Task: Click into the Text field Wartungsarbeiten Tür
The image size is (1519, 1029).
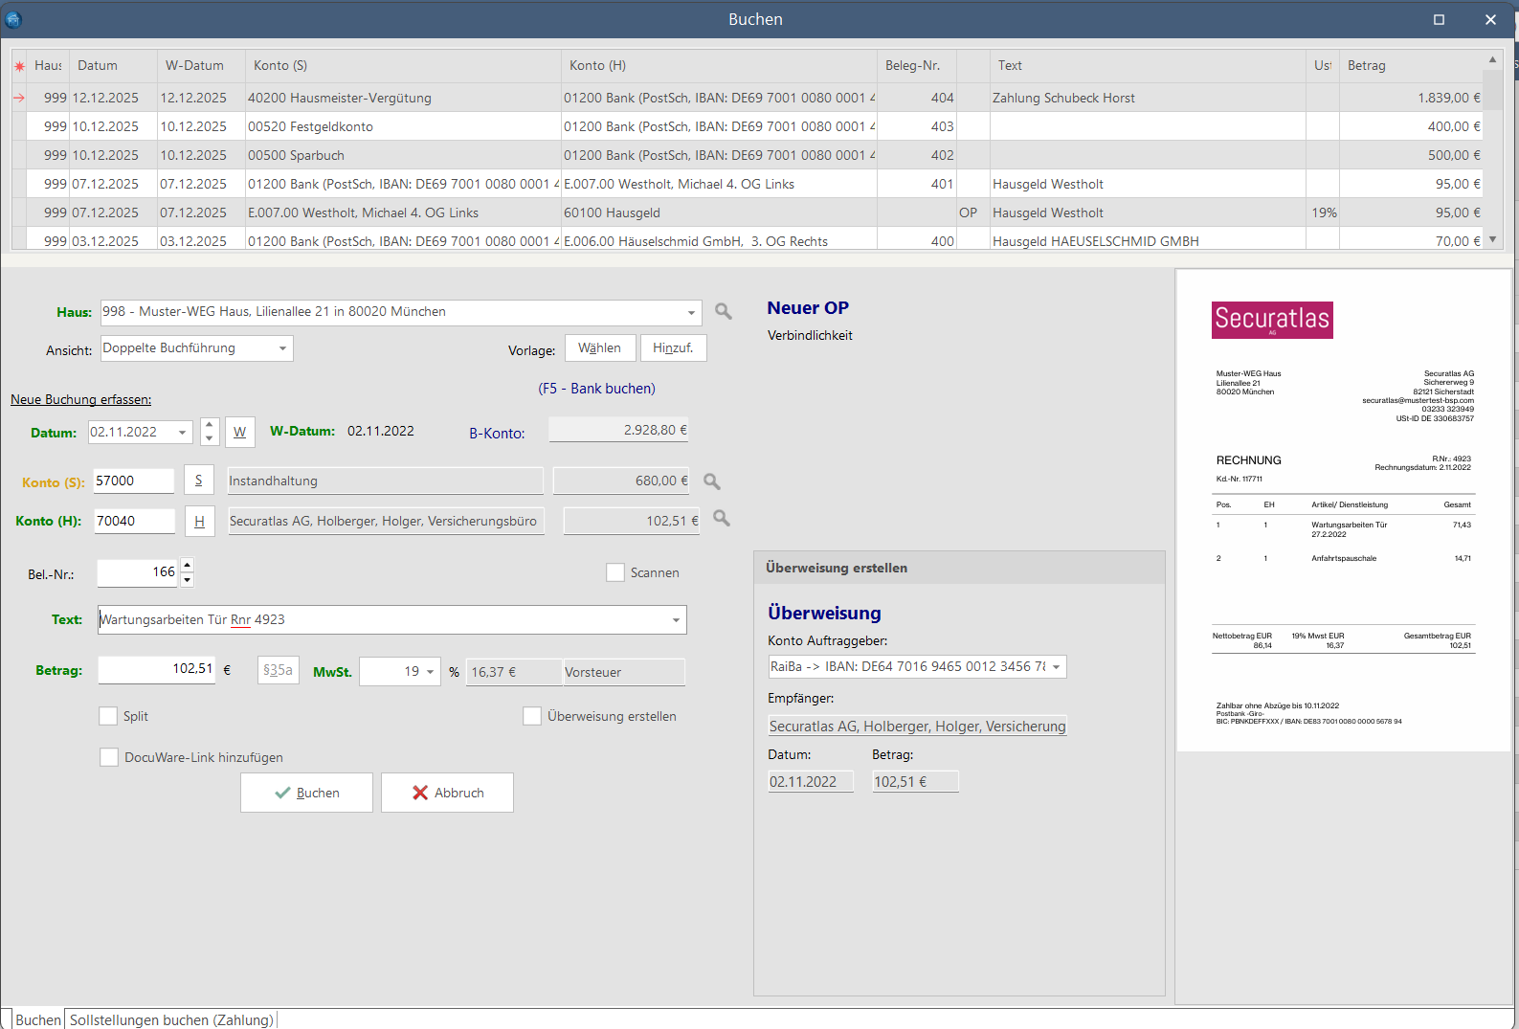Action: point(383,620)
